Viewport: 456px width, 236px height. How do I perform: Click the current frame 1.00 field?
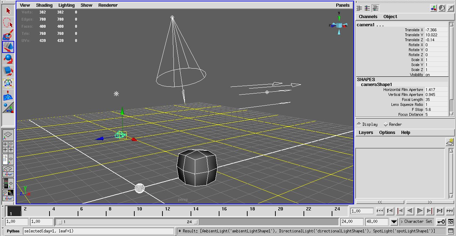point(362,211)
